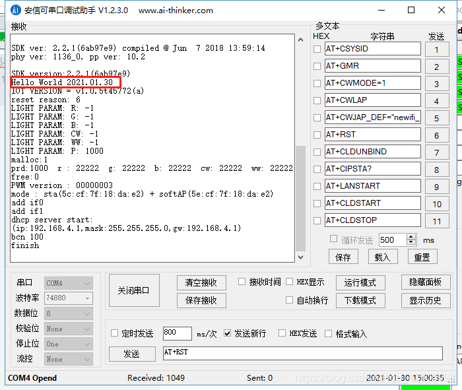Image resolution: width=462 pixels, height=390 pixels.
Task: Click the AT+CSYSID string field
Action: click(x=373, y=49)
